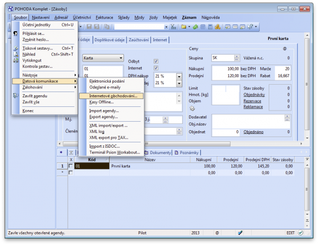Click the small icon below Objem label

(x=192, y=108)
